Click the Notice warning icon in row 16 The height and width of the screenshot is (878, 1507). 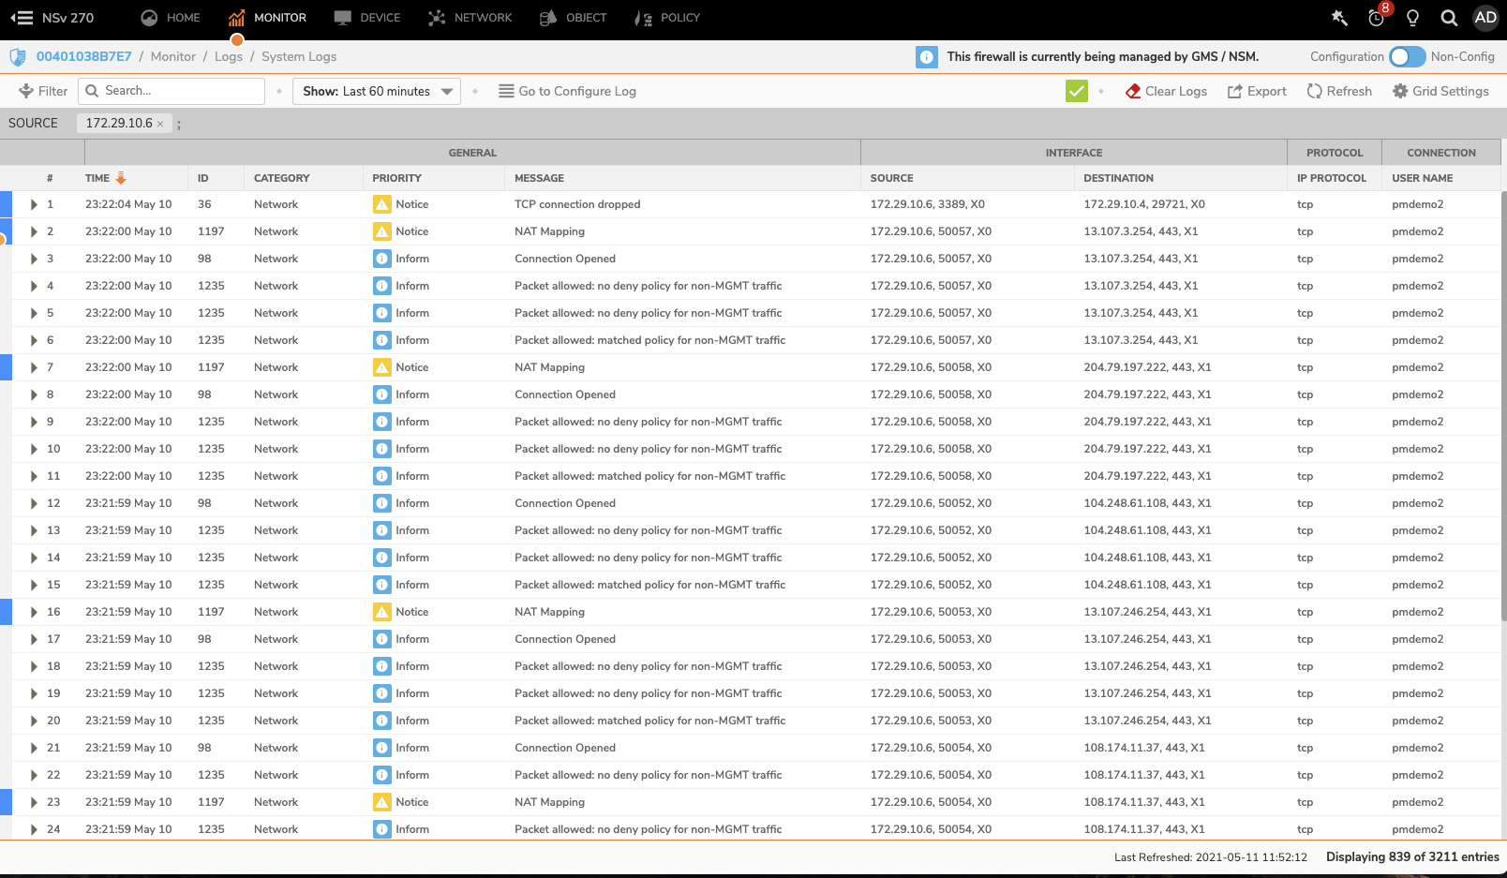(382, 612)
